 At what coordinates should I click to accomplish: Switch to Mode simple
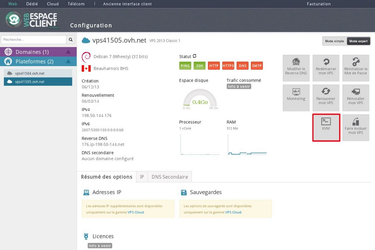point(334,41)
